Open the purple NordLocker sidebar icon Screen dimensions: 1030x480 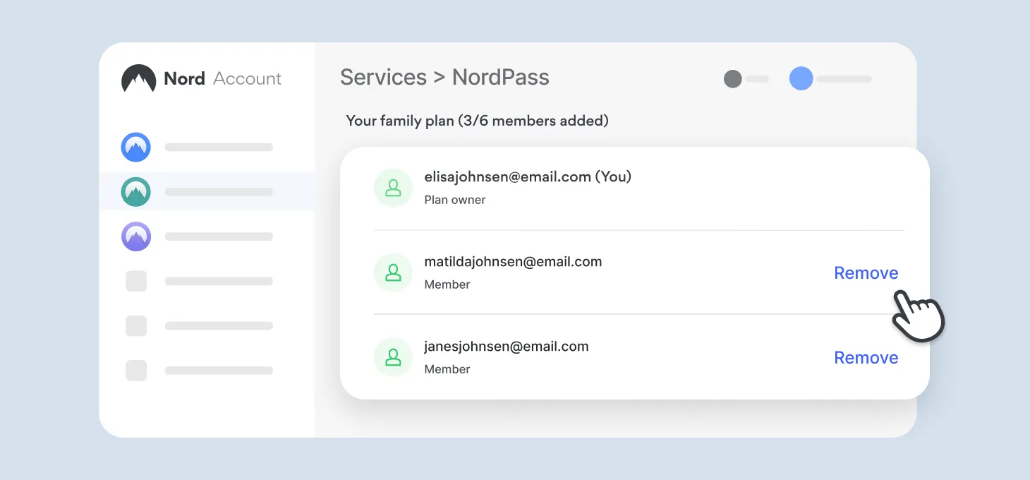135,236
